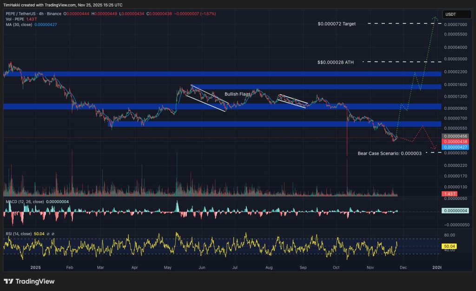Select the RSI (14, close) indicator label
The image size is (476, 291).
pos(18,233)
